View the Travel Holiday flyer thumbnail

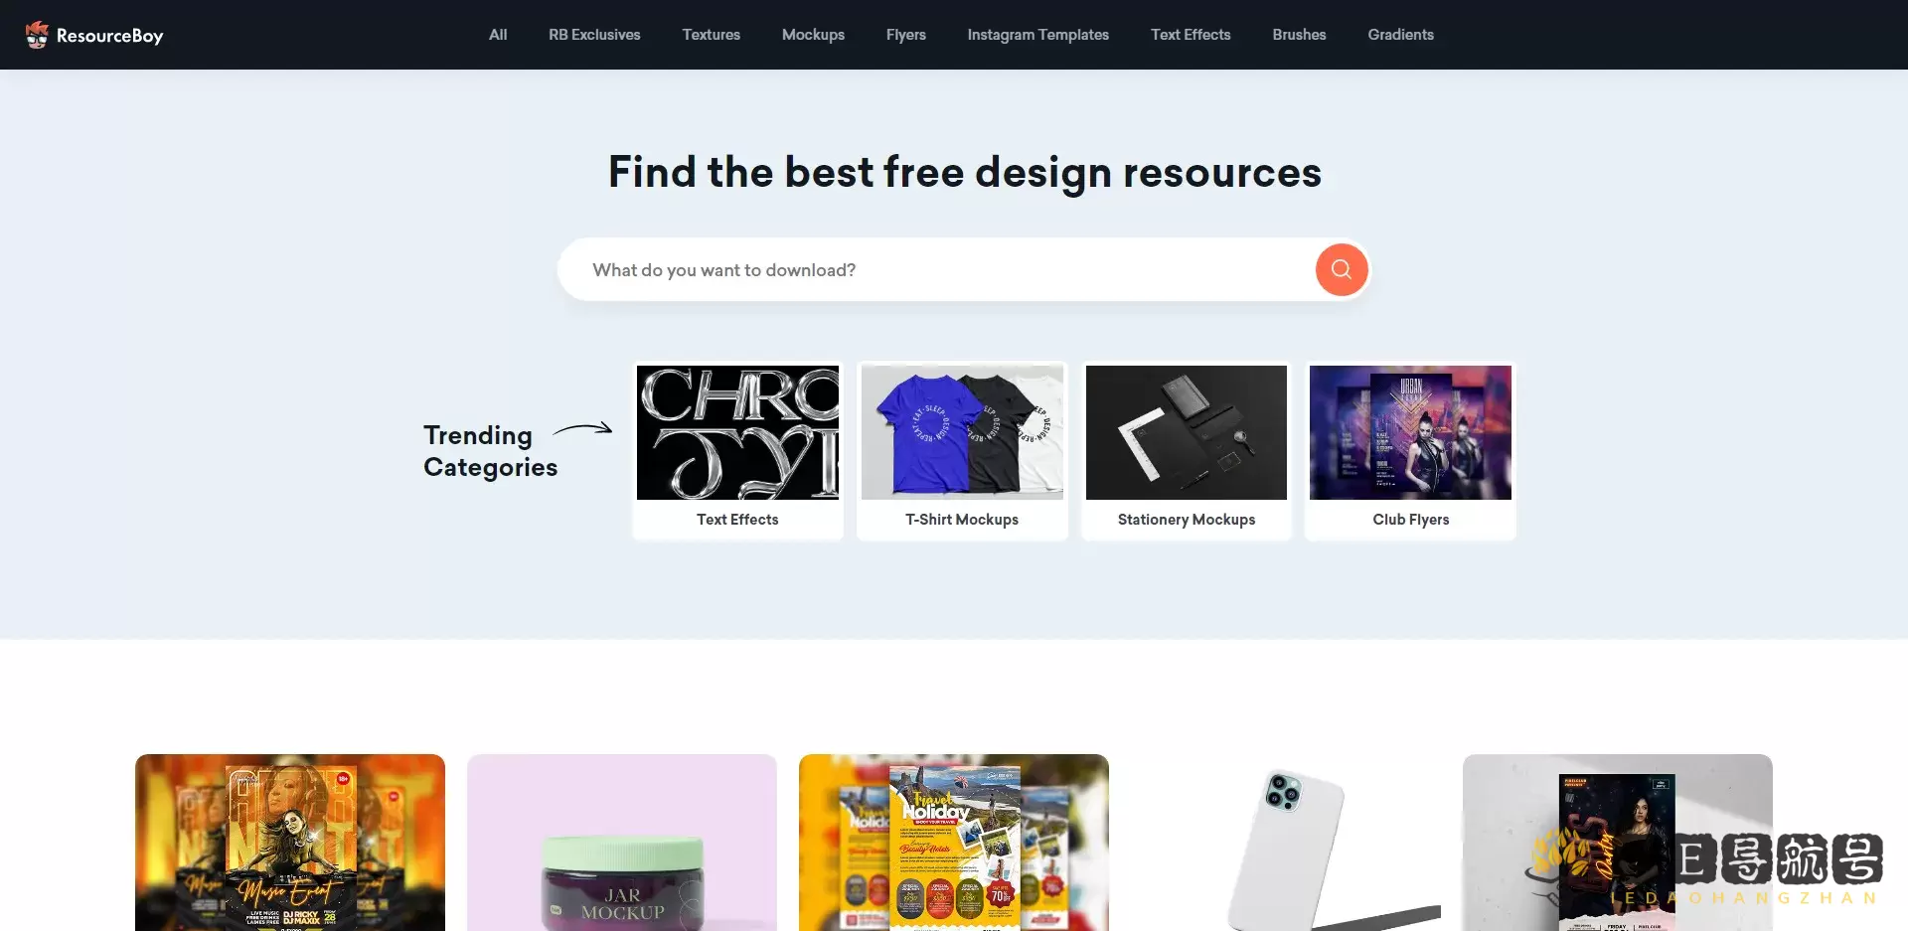[x=954, y=843]
